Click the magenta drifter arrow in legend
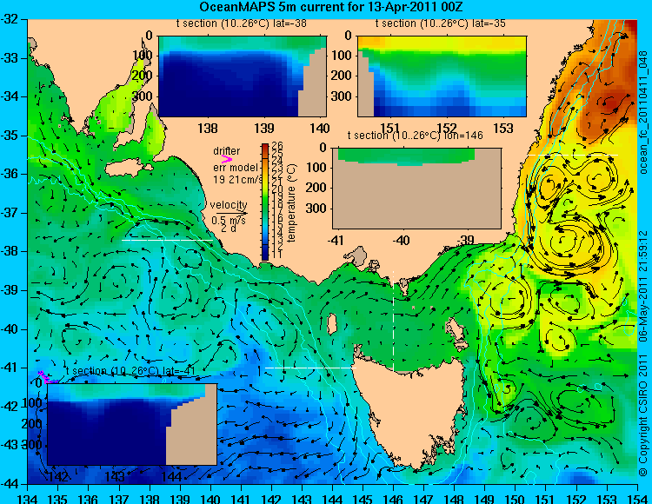This screenshot has width=652, height=504. (x=227, y=159)
